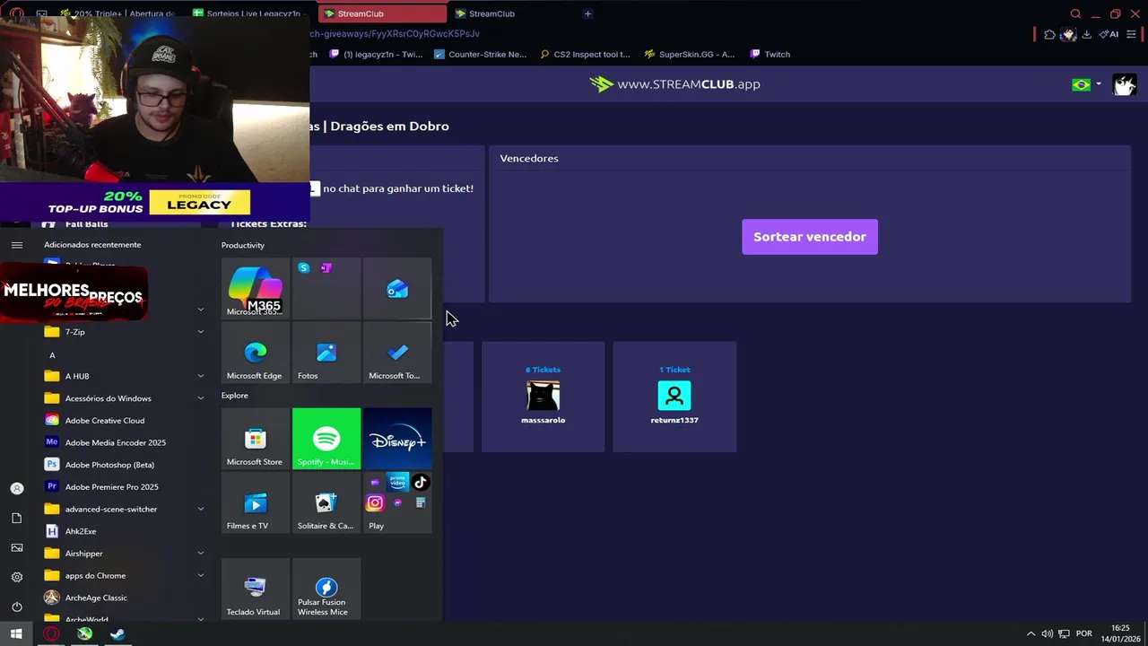Open Pulsar Fusion Wireless Mice tile
Image resolution: width=1148 pixels, height=646 pixels.
(326, 589)
